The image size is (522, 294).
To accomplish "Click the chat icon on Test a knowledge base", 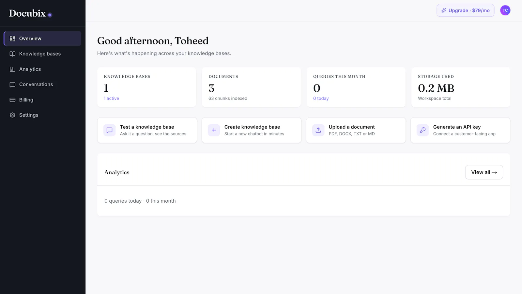I will (110, 130).
